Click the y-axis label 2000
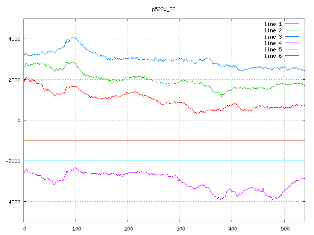 14,80
